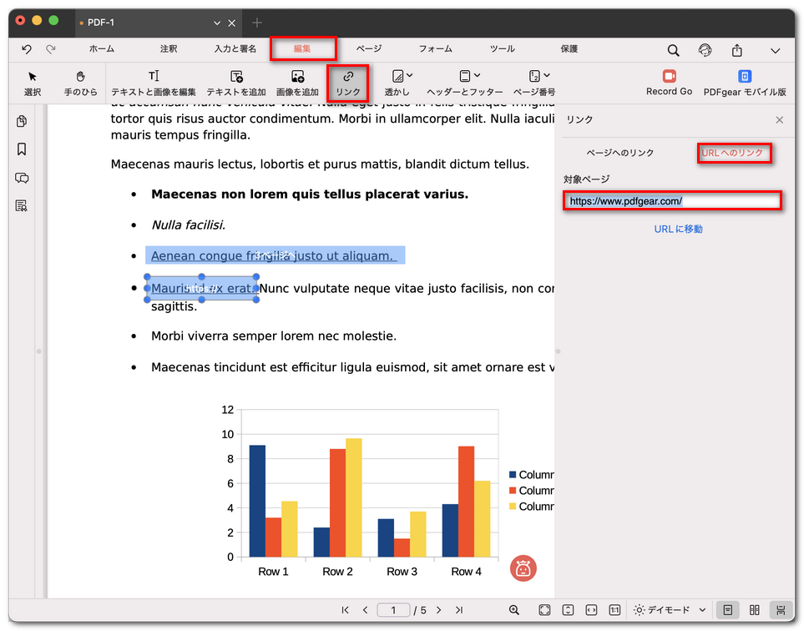Screen dimensions: 804x631
Task: Click the 画像を追加 add image tool
Action: tap(297, 83)
